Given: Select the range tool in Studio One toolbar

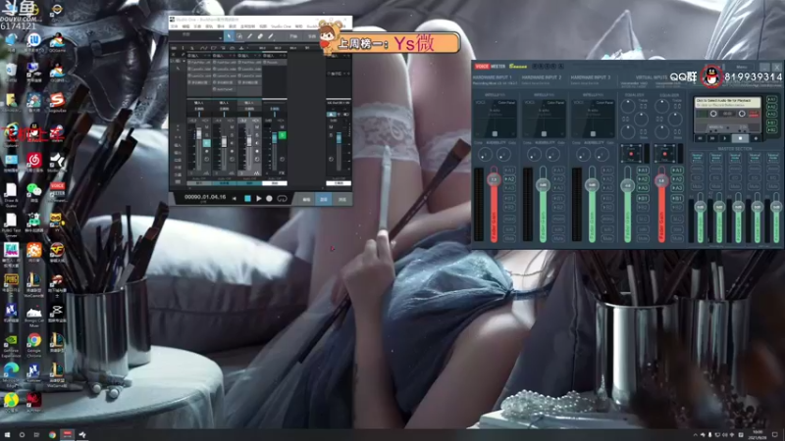Looking at the screenshot, I should pos(239,36).
